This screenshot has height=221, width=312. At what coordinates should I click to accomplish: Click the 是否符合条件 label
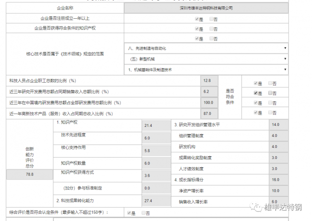[x=230, y=97]
